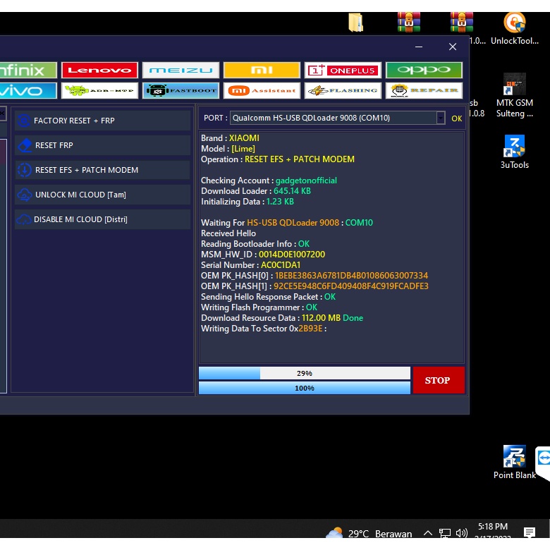This screenshot has width=550, height=550.
Task: Minimize the unlock tool window
Action: pos(418,47)
